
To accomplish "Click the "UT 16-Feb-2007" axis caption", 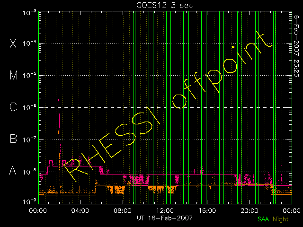I will 165,218.
